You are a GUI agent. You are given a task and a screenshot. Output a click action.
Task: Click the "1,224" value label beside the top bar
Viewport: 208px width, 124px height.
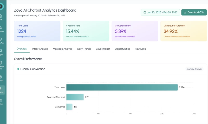coord(182,87)
